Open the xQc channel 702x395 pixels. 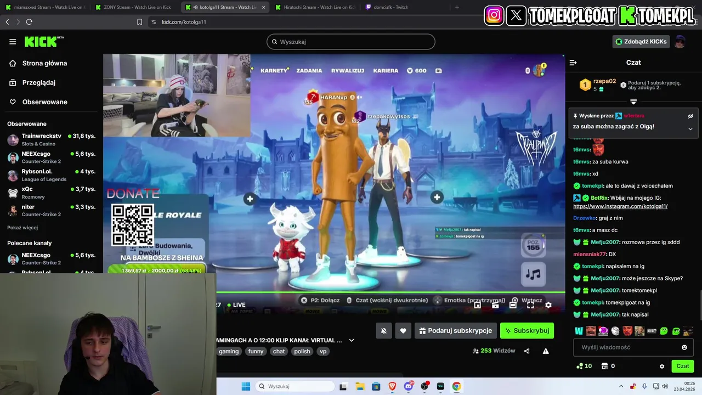click(x=52, y=193)
